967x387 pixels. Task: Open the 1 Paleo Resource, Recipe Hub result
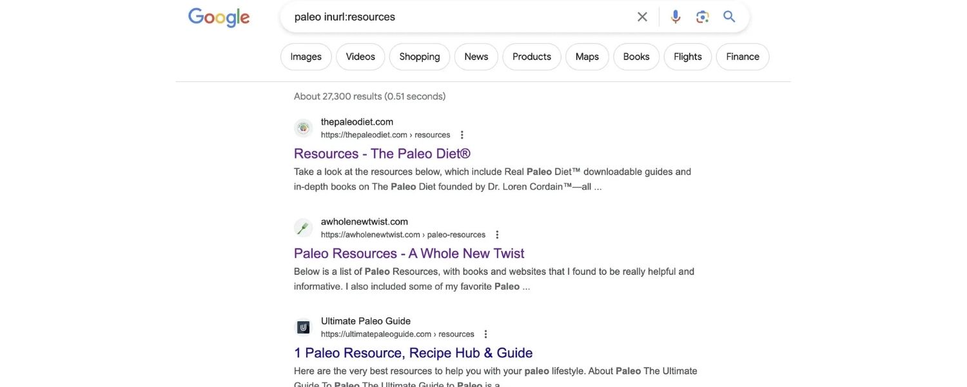pyautogui.click(x=413, y=351)
